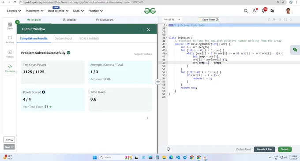Open the Dash sidebar icon

(10, 26)
